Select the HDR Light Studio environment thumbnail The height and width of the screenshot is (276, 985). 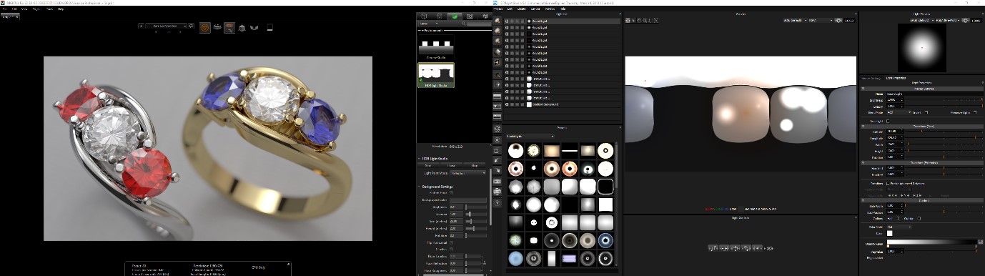pyautogui.click(x=436, y=74)
